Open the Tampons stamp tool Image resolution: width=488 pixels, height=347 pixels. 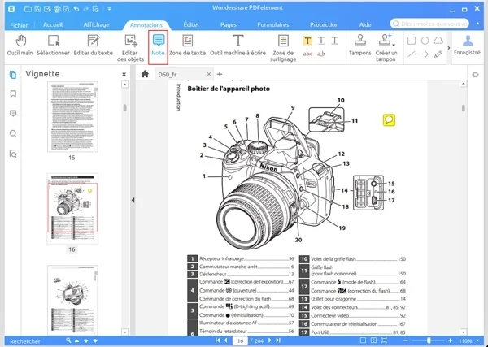coord(360,46)
